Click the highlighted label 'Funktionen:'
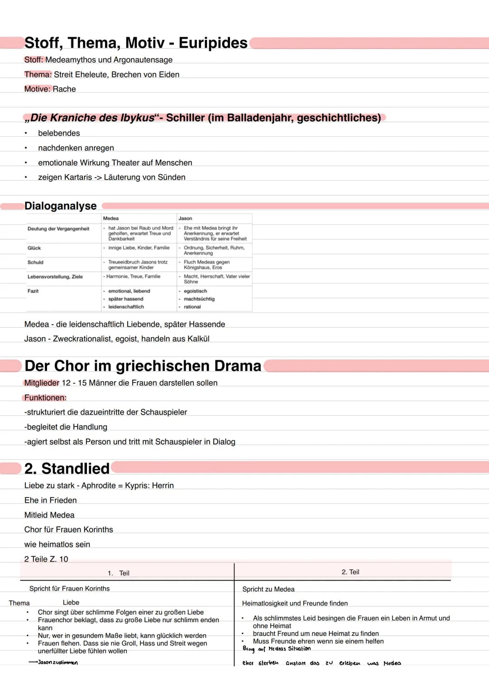 [45, 398]
